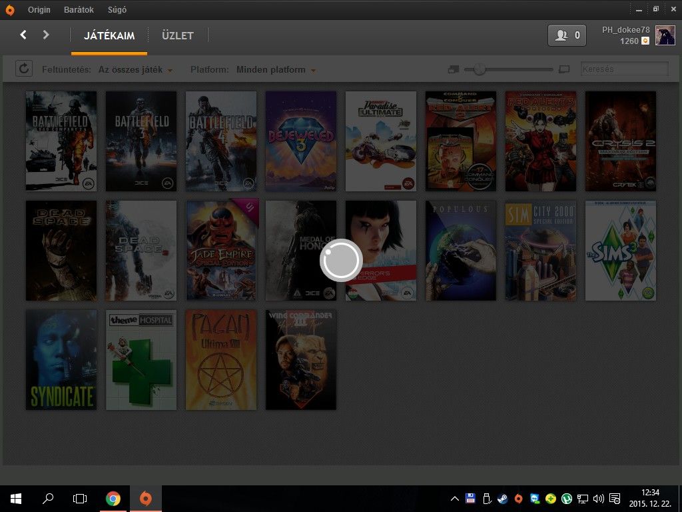
Task: Click the Origin tray icon
Action: coord(518,499)
